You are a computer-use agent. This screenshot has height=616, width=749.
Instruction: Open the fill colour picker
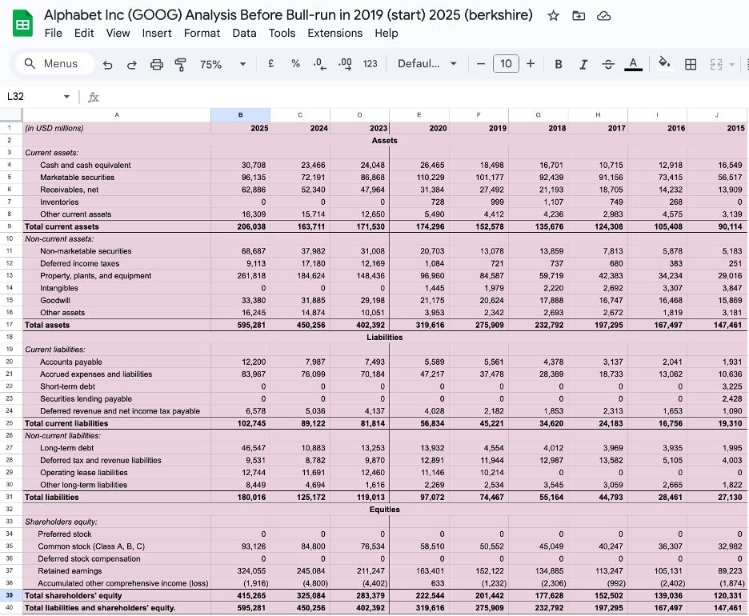point(664,63)
